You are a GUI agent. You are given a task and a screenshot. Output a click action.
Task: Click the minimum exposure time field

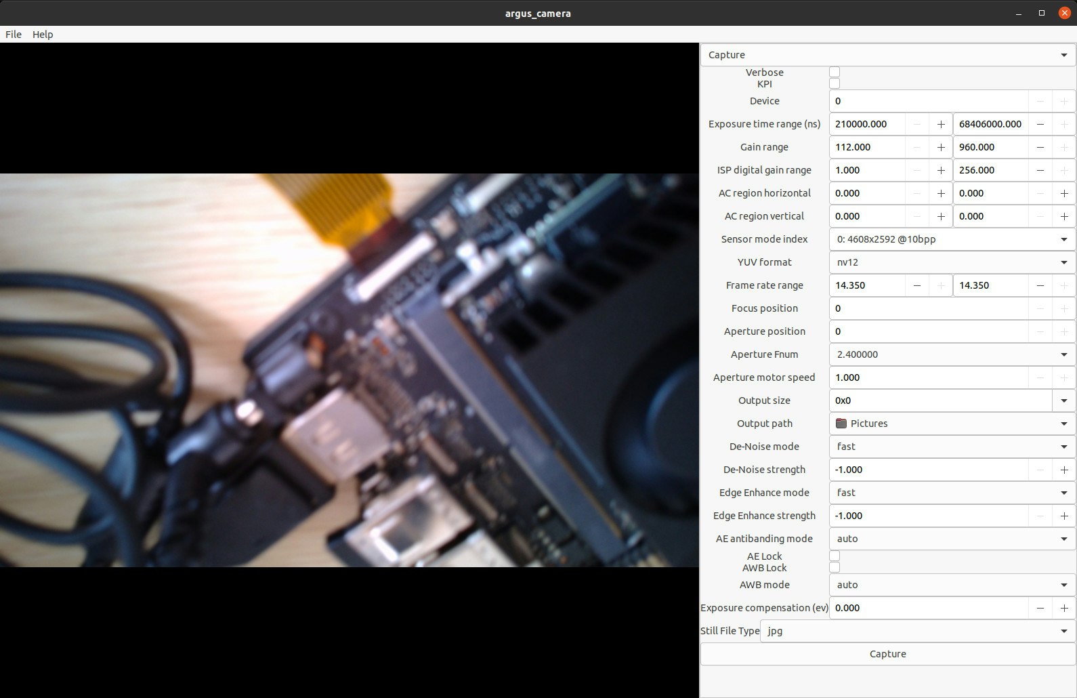click(x=867, y=124)
